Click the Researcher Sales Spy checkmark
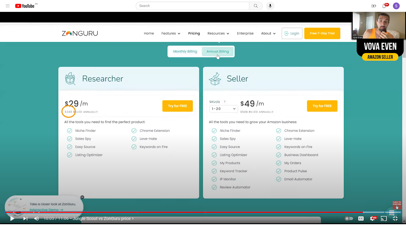This screenshot has height=228, width=406. [x=70, y=139]
